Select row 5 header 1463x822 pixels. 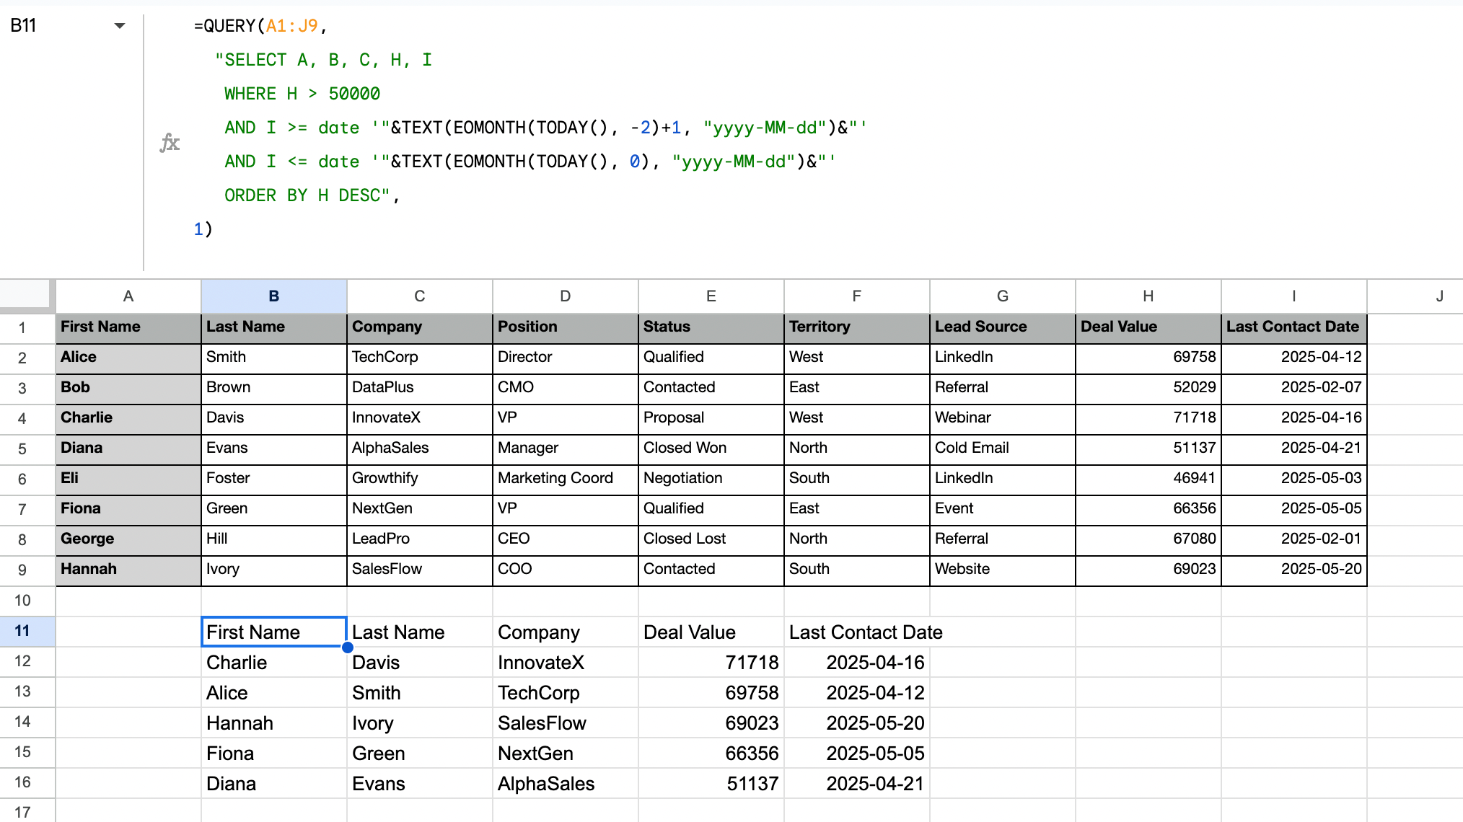23,448
